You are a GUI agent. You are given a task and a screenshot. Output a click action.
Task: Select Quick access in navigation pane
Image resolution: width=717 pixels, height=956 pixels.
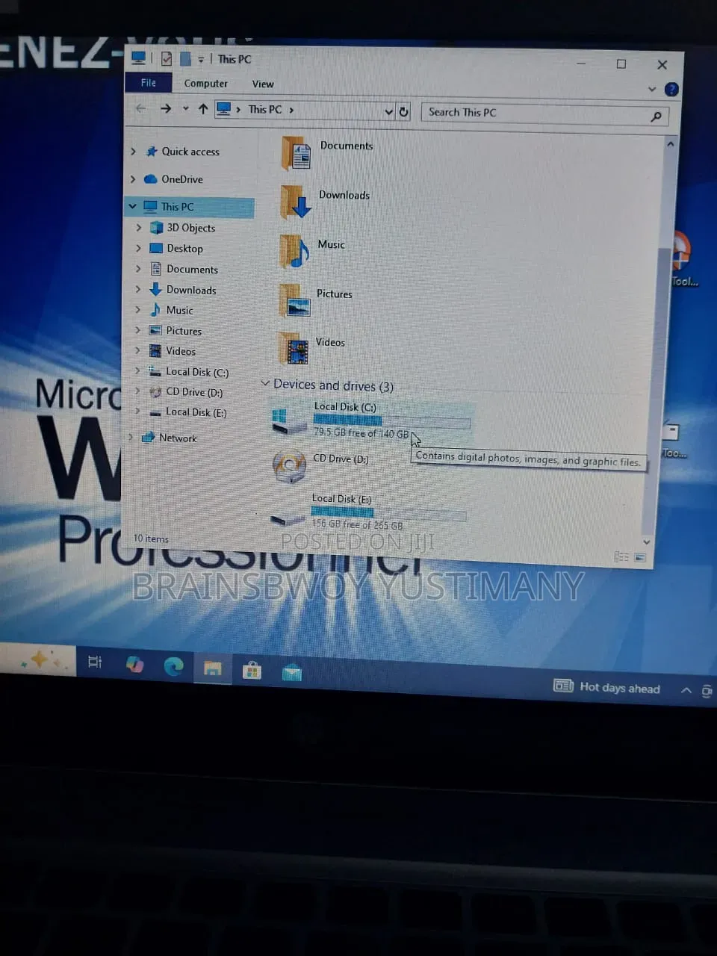click(x=190, y=152)
